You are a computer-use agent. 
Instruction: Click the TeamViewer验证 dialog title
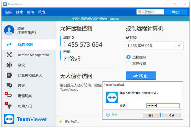[x=114, y=85]
